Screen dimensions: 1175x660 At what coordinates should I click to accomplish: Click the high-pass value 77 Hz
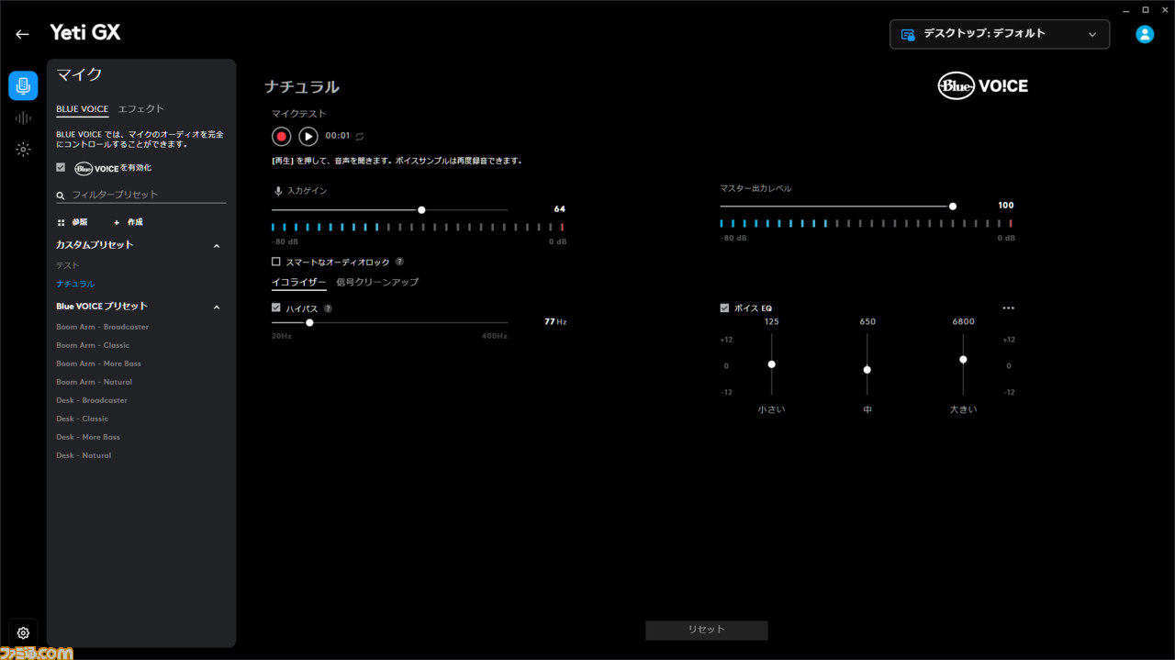point(555,322)
